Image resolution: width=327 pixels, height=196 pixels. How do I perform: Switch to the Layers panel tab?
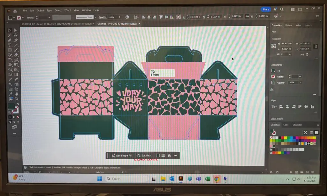tap(308, 25)
